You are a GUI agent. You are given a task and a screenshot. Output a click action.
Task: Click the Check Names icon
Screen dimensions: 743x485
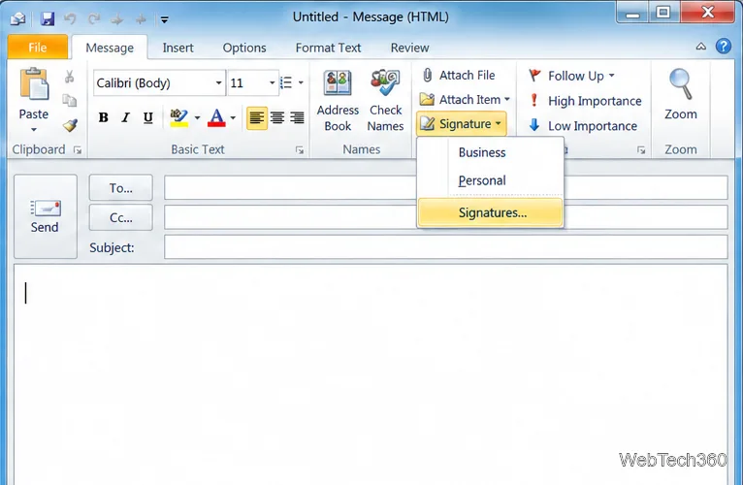coord(385,82)
